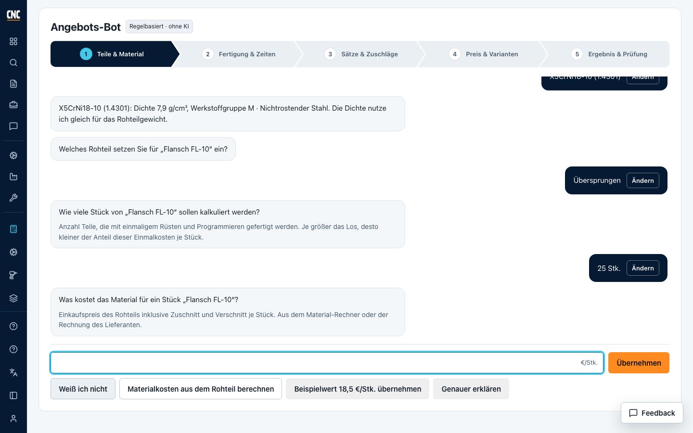Choose the Weiß ich nicht quick reply
The width and height of the screenshot is (693, 433).
coord(83,389)
